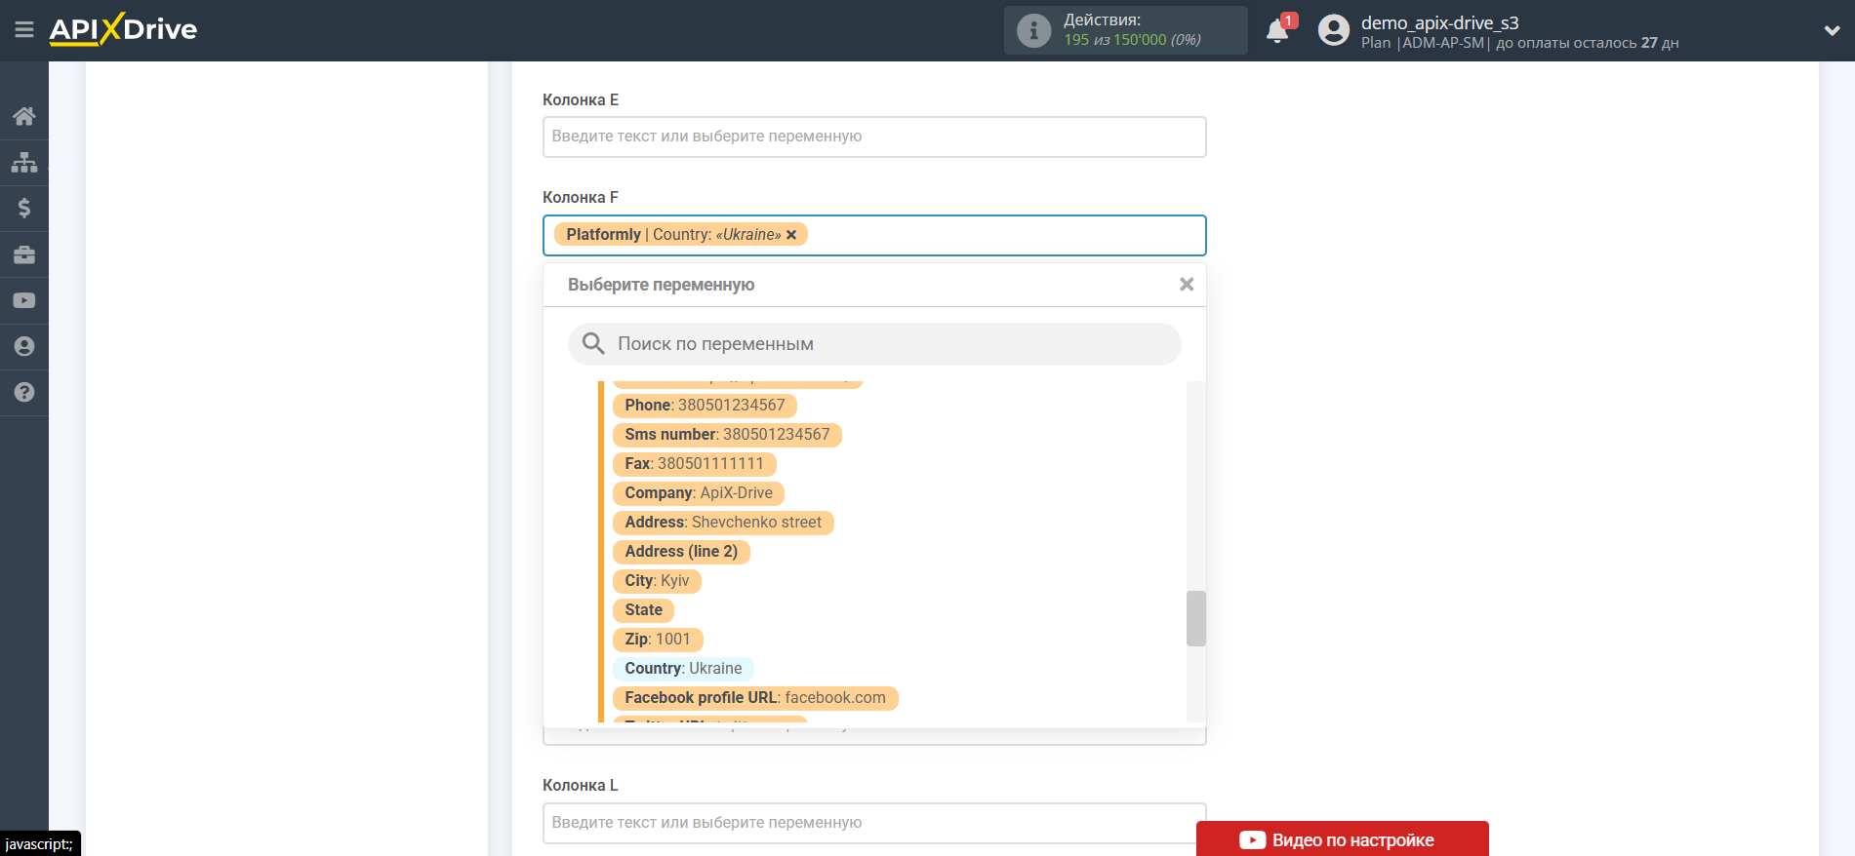Choose the City: Kyiv variable
The height and width of the screenshot is (856, 1855).
656,581
